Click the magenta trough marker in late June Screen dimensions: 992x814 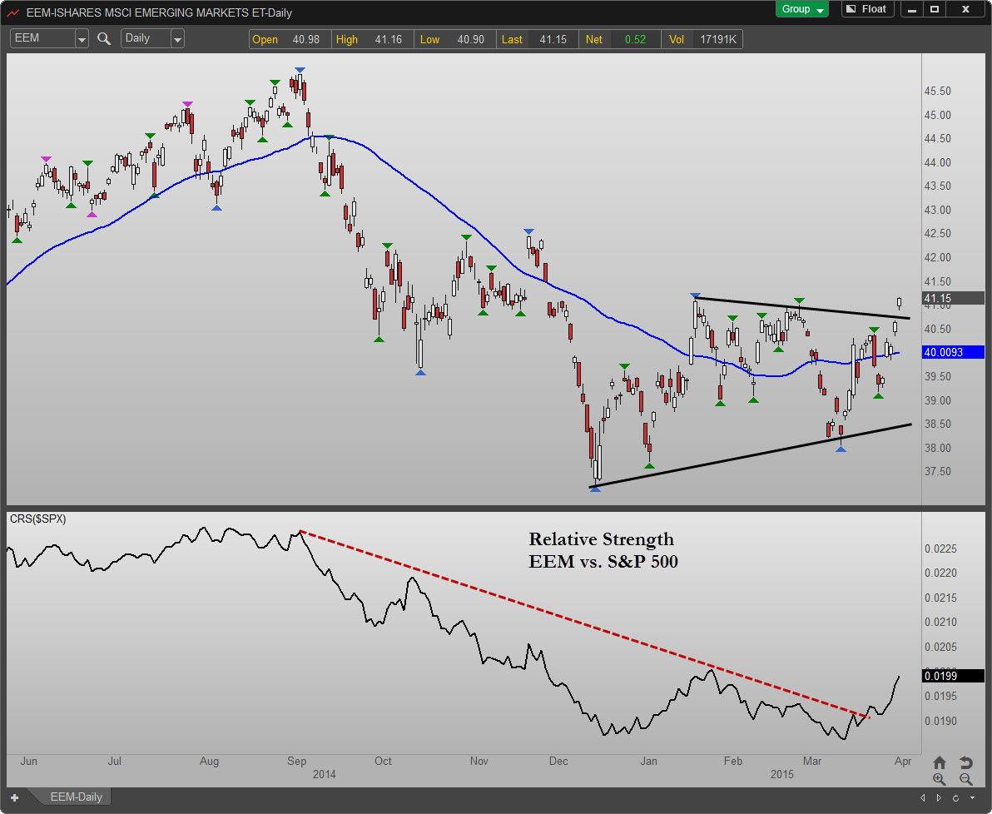point(92,215)
